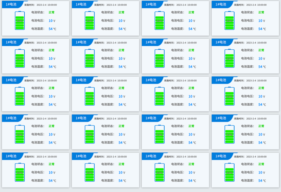Image resolution: width=281 pixels, height=192 pixels.
Task: Pick battery icon in row four, column one card
Action: click(x=20, y=134)
